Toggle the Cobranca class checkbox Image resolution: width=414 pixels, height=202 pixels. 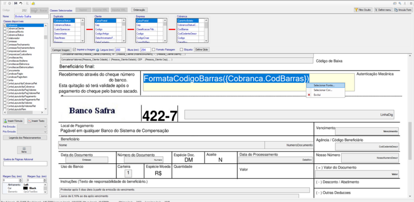pos(5,25)
